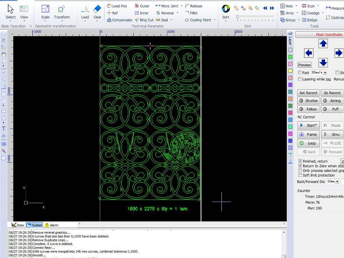Open the Back/Forward Dis 10mm dropdown

[337, 181]
